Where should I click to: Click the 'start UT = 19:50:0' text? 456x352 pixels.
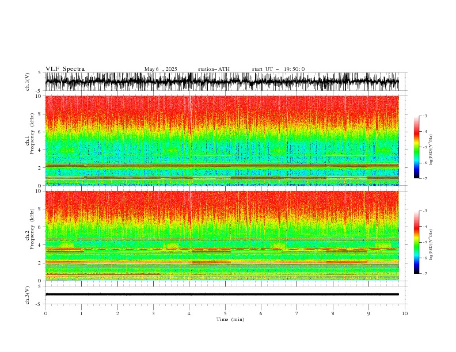[x=278, y=69]
